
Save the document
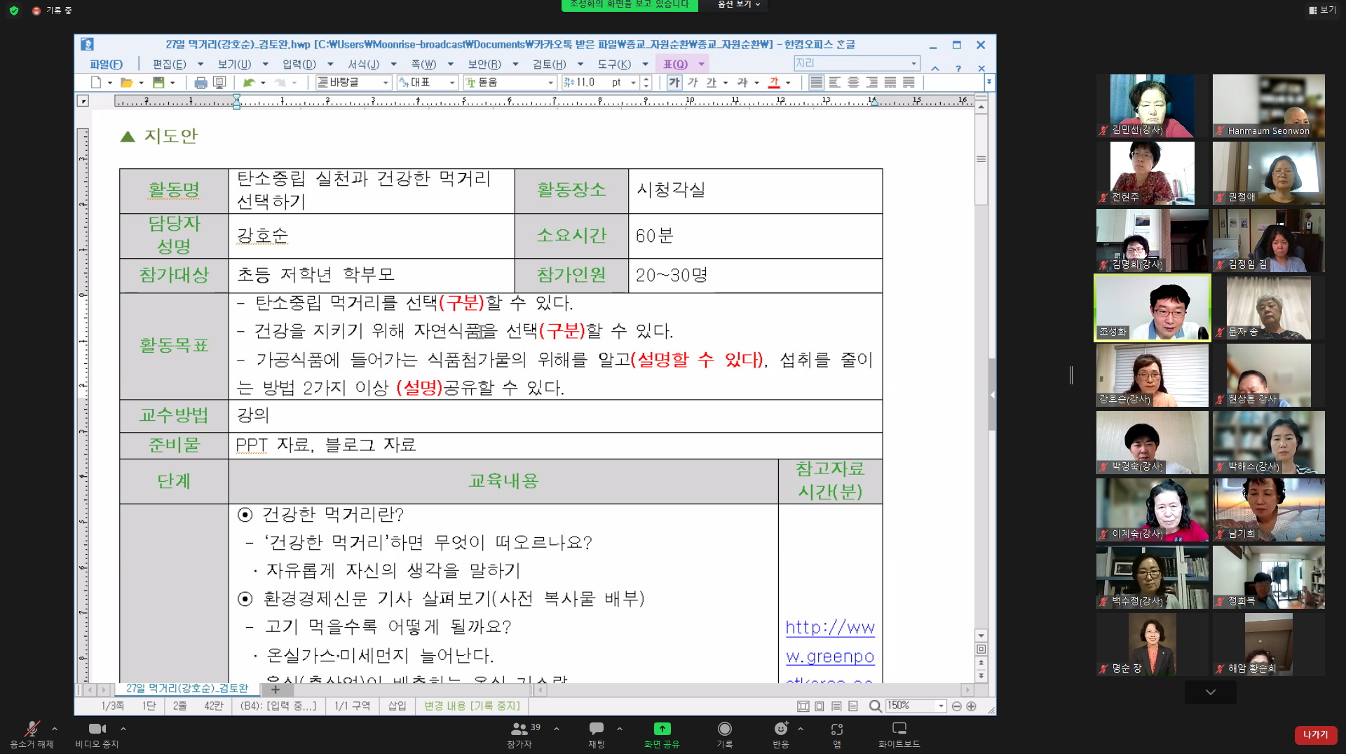tap(160, 82)
